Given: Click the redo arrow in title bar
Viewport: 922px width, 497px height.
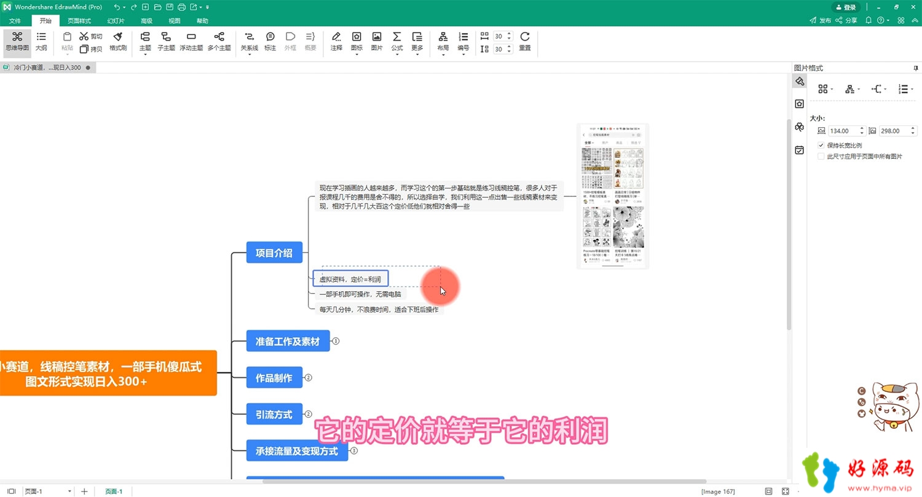Looking at the screenshot, I should pos(133,7).
